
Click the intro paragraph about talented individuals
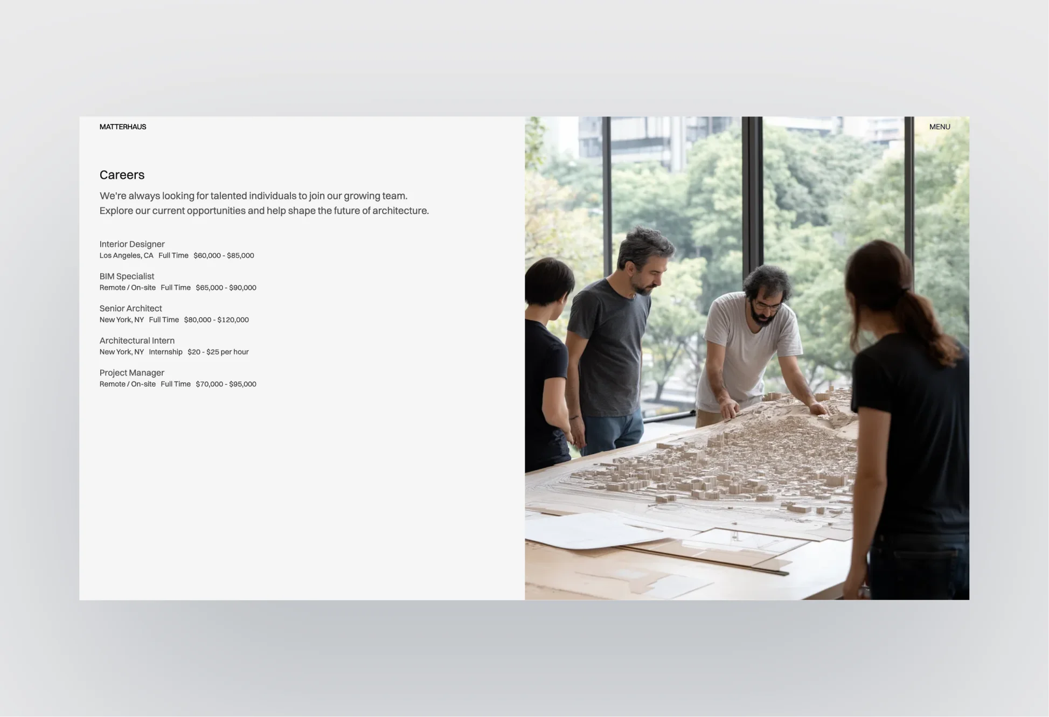[263, 203]
